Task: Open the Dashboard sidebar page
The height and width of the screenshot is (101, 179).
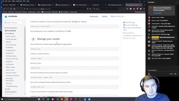Action: click(x=10, y=53)
